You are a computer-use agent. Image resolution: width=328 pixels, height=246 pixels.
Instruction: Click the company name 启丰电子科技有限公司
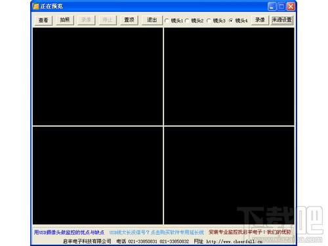(x=87, y=241)
